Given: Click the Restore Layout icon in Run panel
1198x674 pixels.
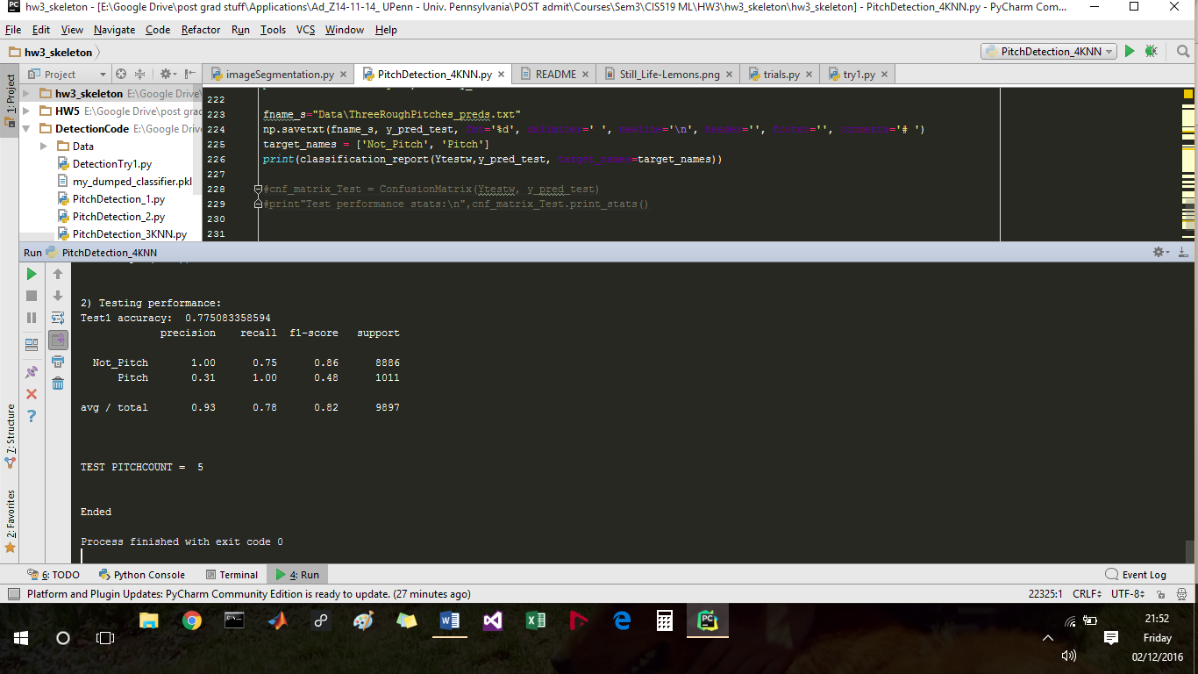Looking at the screenshot, I should (x=32, y=345).
